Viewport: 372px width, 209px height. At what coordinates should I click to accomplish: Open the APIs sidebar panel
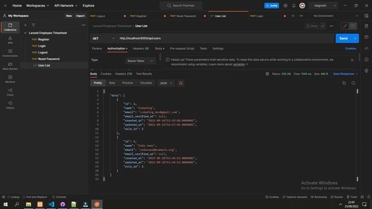point(10,40)
